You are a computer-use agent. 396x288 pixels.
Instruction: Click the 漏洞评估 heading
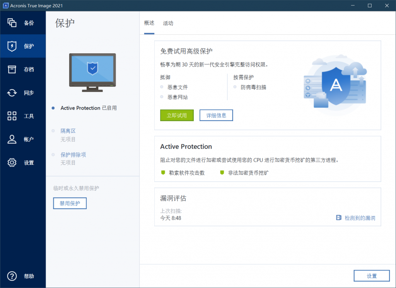(x=173, y=198)
